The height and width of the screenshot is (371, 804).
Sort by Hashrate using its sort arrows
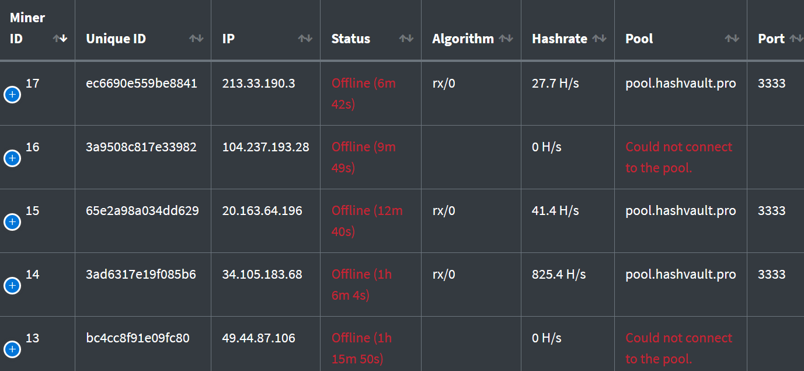pyautogui.click(x=600, y=39)
